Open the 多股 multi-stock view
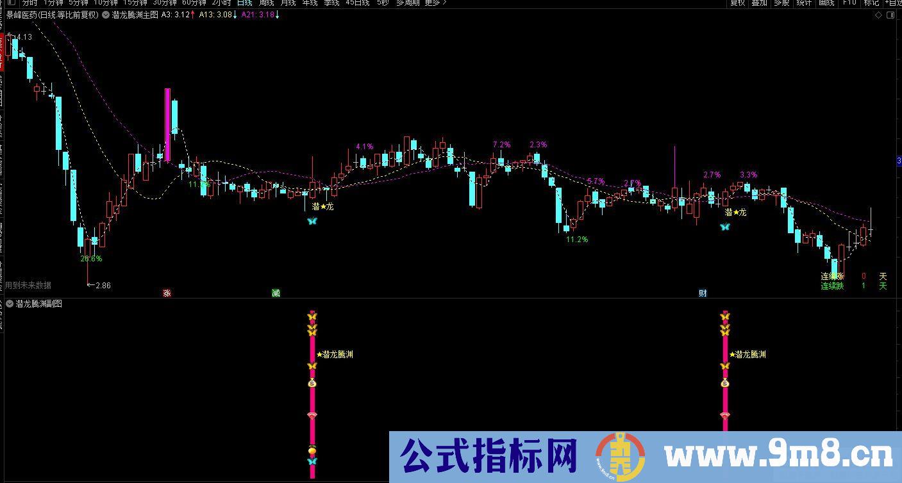This screenshot has width=902, height=483. pyautogui.click(x=781, y=3)
